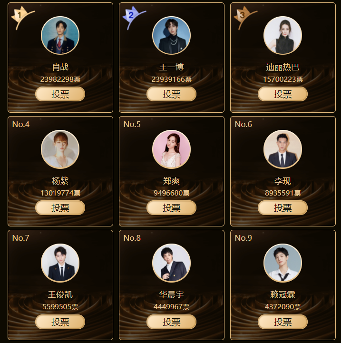Image resolution: width=341 pixels, height=343 pixels.
Task: Click the portrait of 郑爽
Action: (x=172, y=149)
